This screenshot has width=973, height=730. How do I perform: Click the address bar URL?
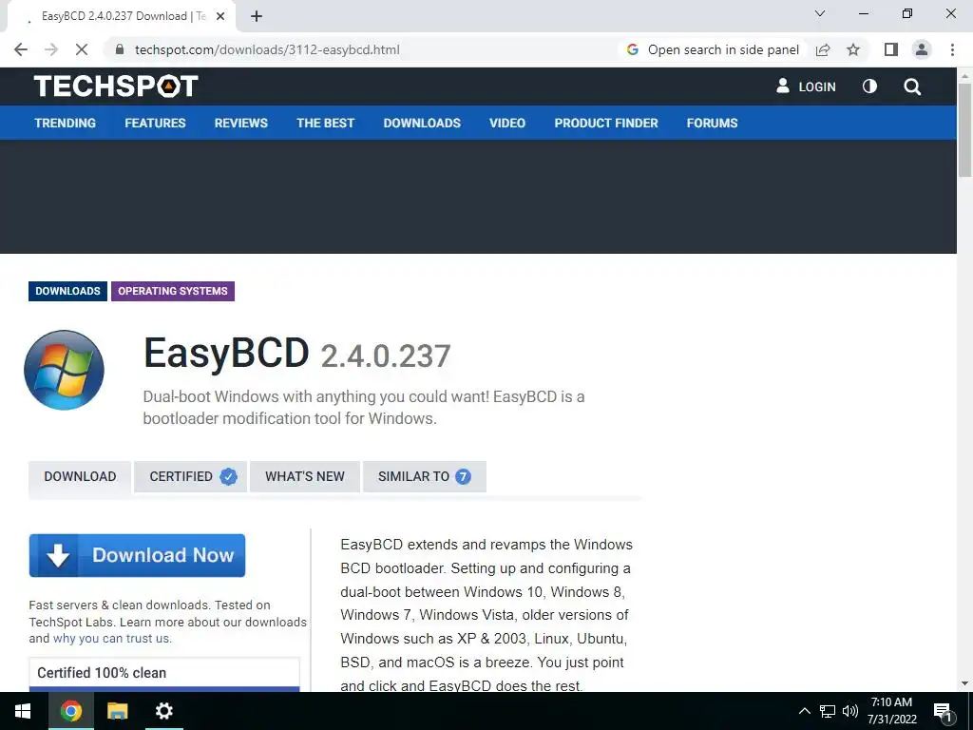point(267,49)
